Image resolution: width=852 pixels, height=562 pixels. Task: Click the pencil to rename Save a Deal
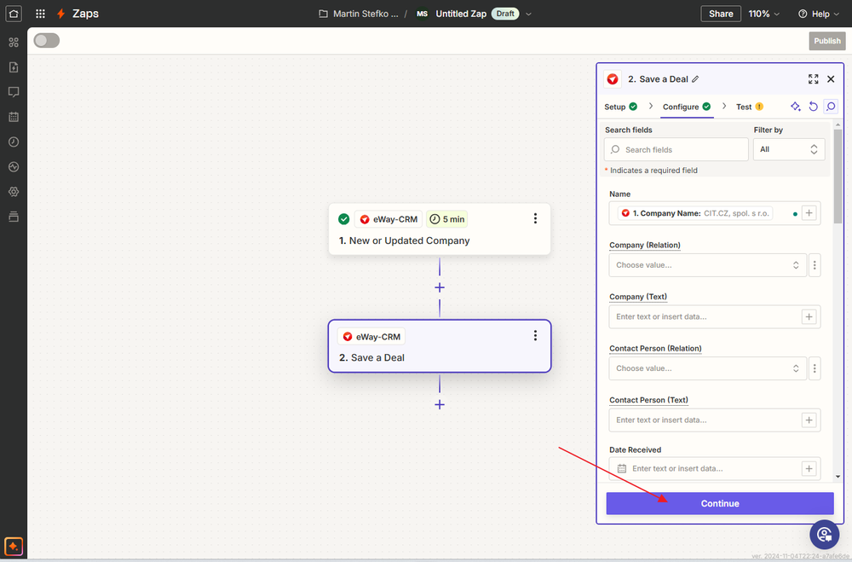pyautogui.click(x=695, y=79)
